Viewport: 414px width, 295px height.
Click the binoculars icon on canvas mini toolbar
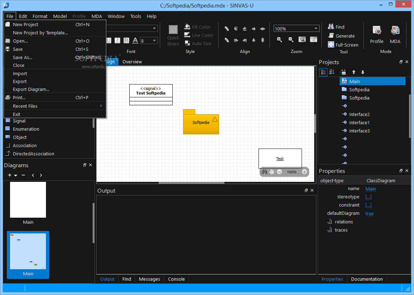(264, 172)
